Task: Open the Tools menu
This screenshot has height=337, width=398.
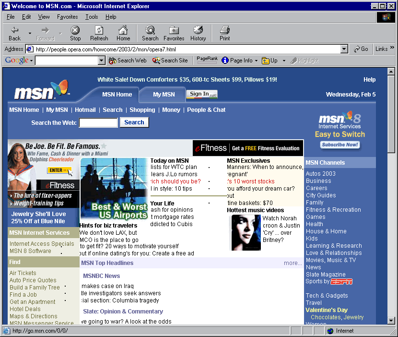Action: [92, 17]
